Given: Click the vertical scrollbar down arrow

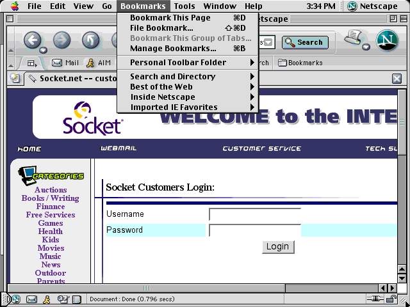Looking at the screenshot, I should (x=402, y=278).
